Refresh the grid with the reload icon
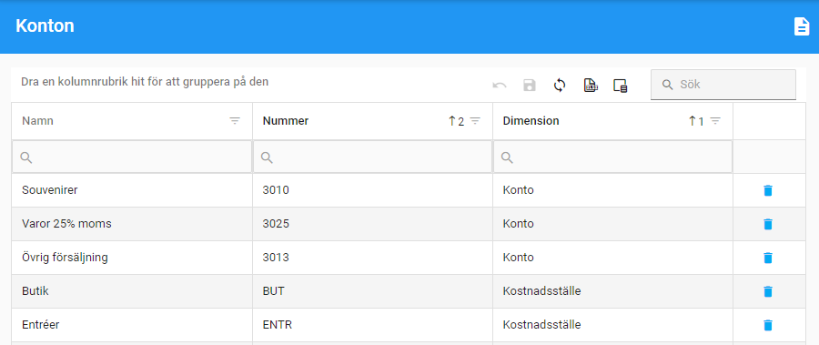Screen dimensions: 819x345 click(560, 86)
